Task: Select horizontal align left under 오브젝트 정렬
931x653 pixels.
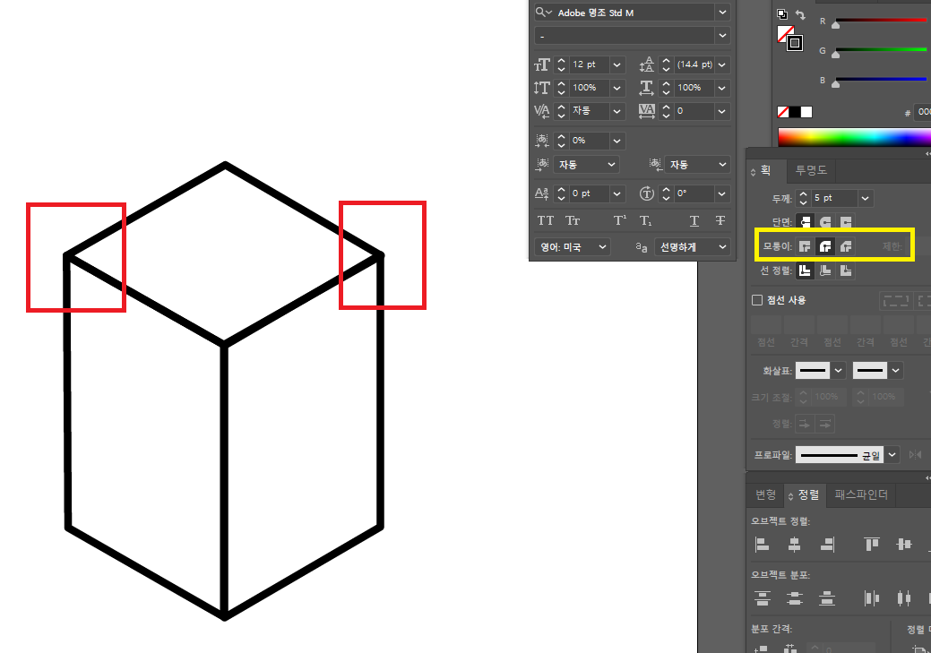Action: (x=762, y=544)
